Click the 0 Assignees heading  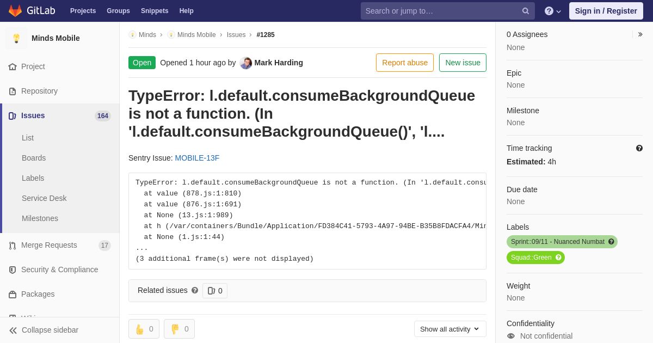click(x=527, y=34)
